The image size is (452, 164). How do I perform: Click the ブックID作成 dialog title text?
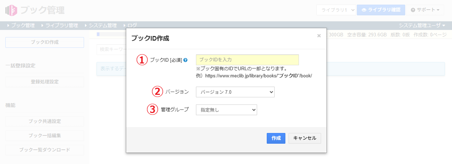tap(150, 38)
